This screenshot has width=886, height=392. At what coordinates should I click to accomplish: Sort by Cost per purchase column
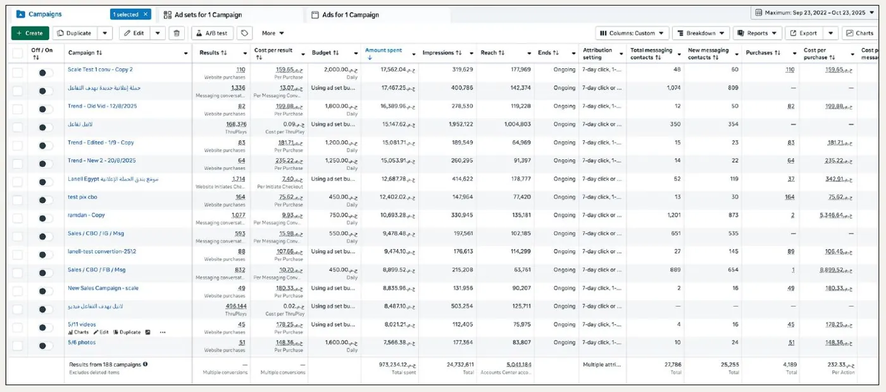833,58
